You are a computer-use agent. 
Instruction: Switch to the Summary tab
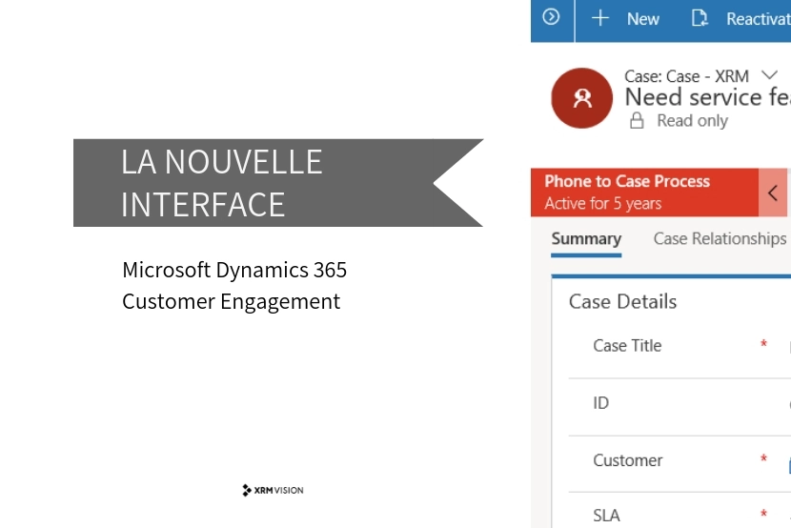586,239
